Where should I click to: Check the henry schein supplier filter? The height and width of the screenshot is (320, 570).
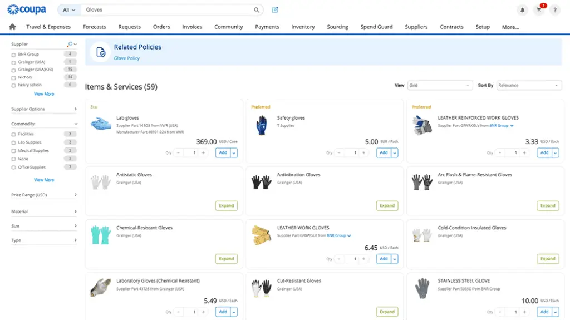[x=13, y=86]
